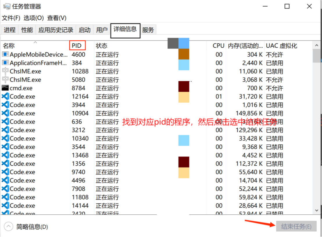Click memory value 28,664 K
Screen dimensions: 322x237
point(251,206)
